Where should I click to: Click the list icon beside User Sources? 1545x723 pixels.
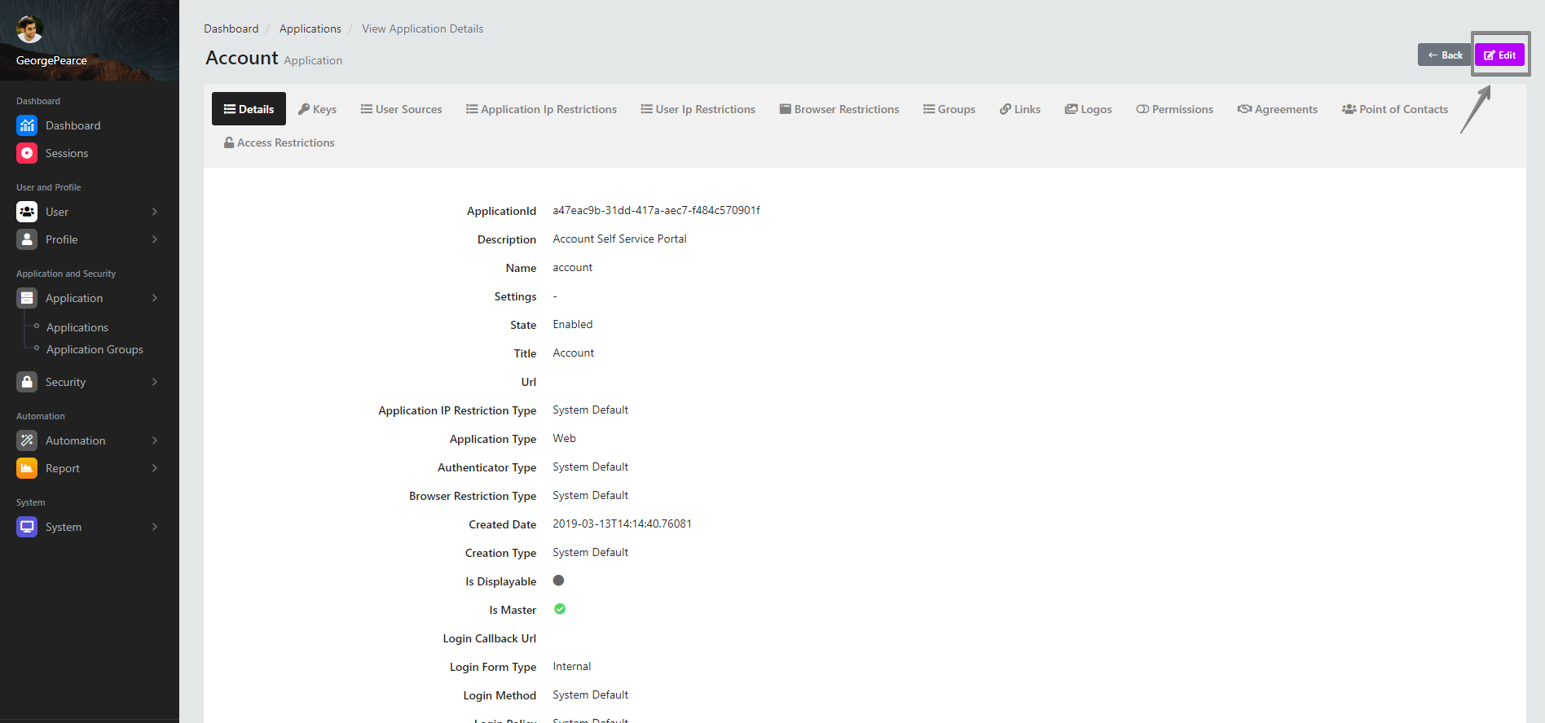tap(367, 109)
